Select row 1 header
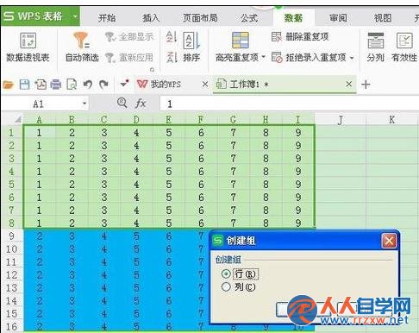Viewport: 419px width, 333px height. point(11,133)
